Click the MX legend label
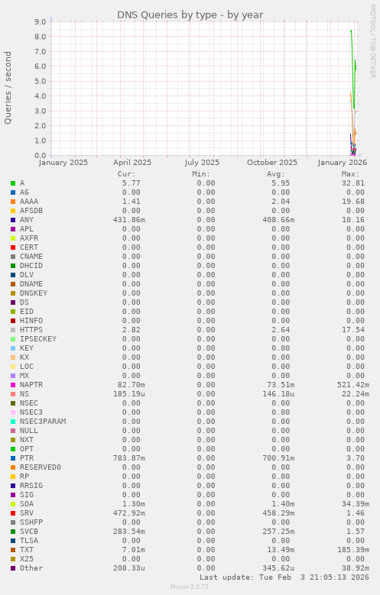The image size is (380, 595). pyautogui.click(x=24, y=376)
